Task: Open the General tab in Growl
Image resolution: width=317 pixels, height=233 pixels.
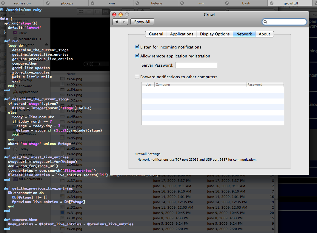Action: (x=156, y=34)
